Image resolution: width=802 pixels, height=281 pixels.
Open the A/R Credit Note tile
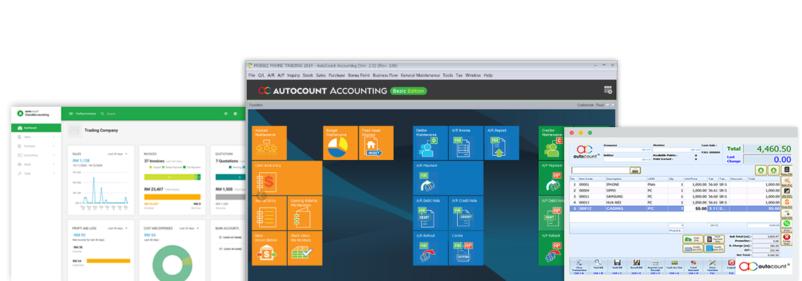tap(466, 213)
